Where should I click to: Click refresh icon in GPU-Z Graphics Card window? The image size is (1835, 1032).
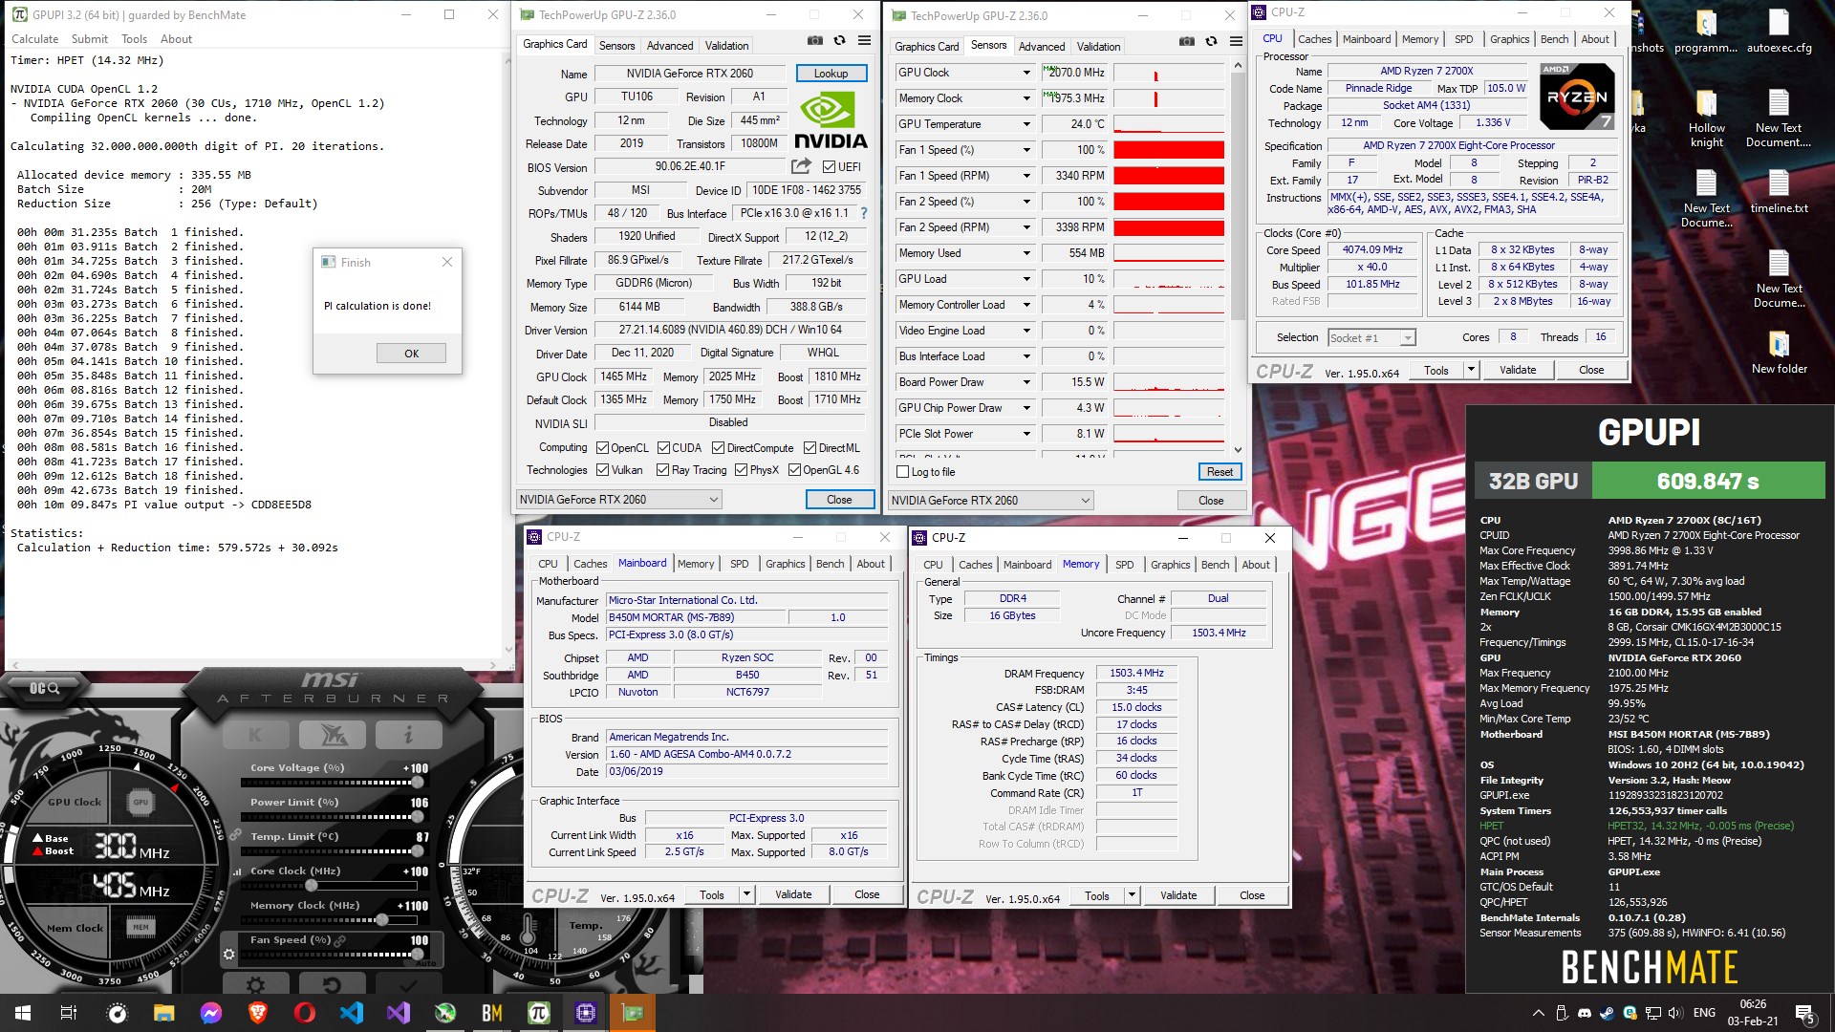(x=839, y=41)
